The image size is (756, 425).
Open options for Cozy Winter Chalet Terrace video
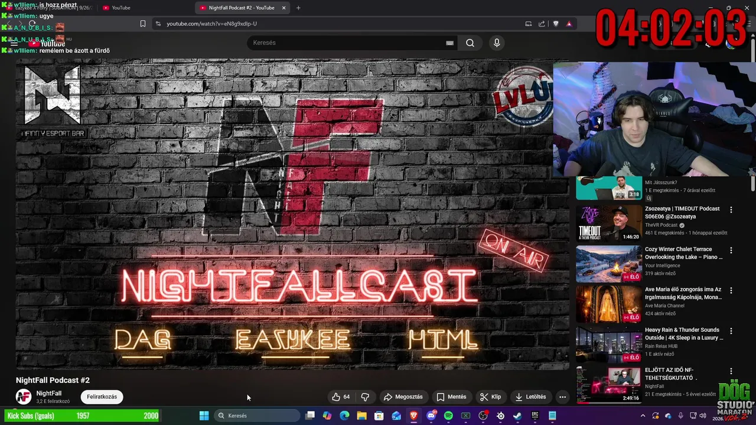731,250
